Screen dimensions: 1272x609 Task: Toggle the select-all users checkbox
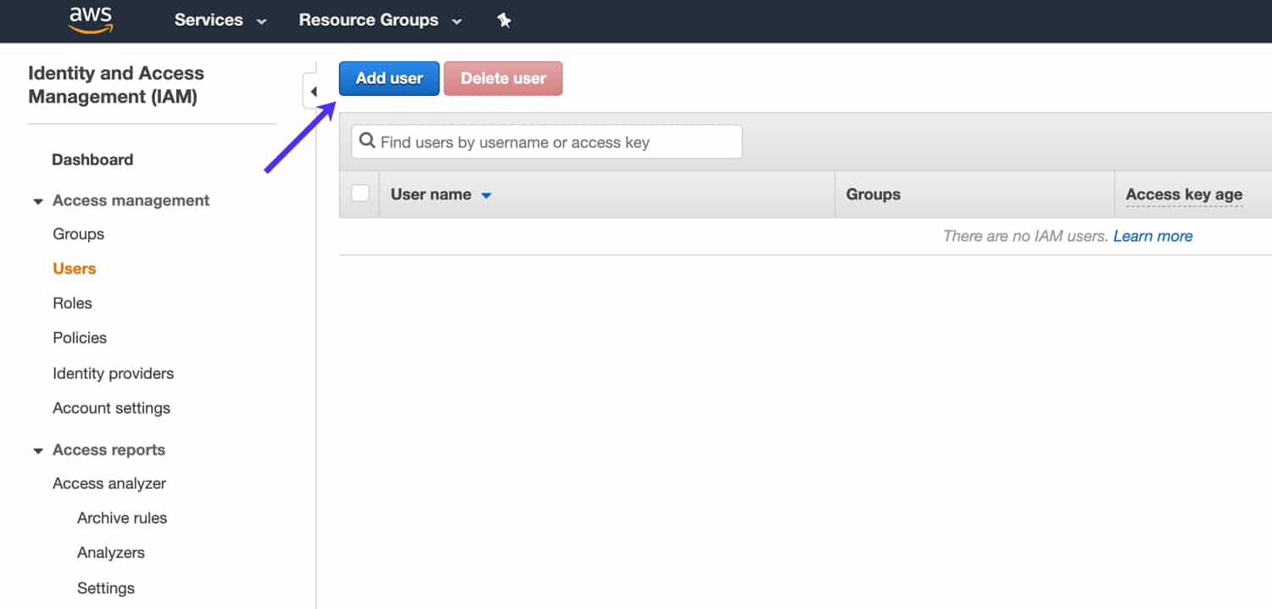point(360,193)
